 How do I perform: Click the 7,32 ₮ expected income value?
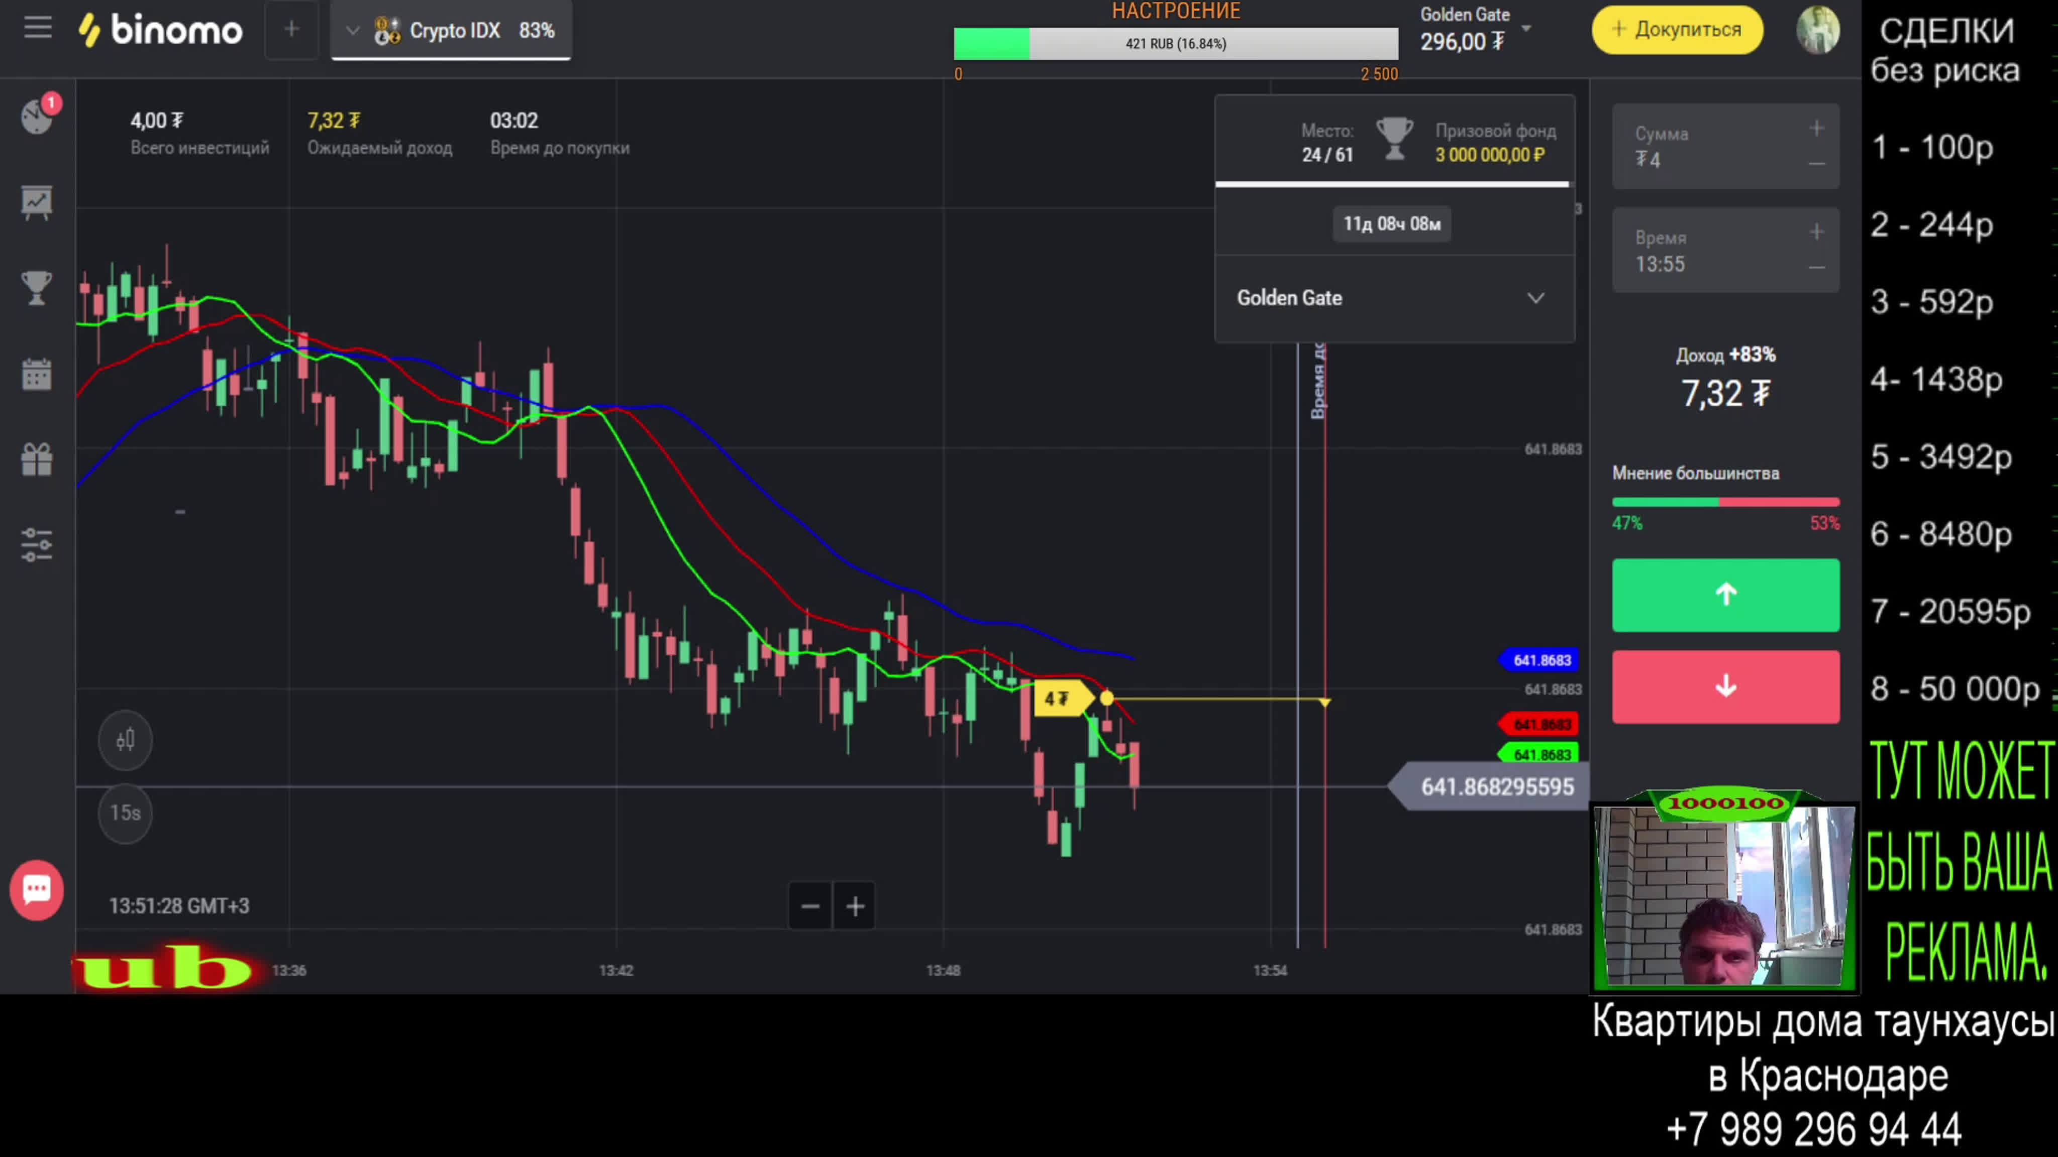click(x=334, y=121)
